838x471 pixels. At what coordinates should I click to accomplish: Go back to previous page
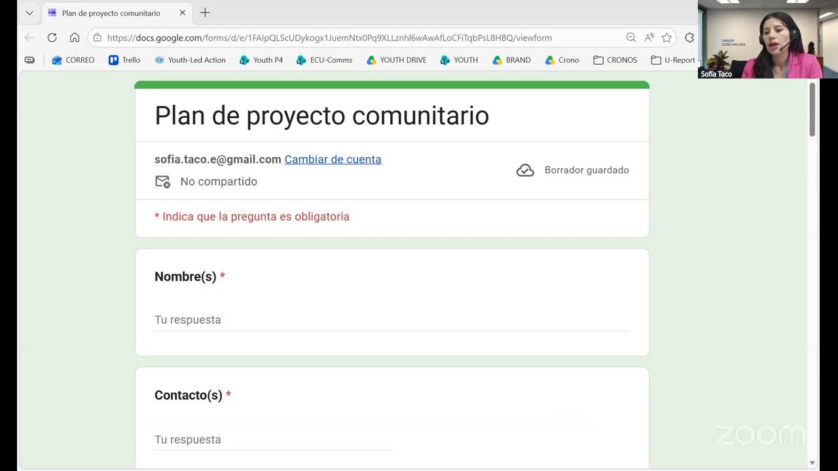(x=29, y=38)
